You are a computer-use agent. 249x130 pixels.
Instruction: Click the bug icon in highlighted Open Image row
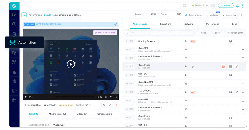(x=223, y=66)
